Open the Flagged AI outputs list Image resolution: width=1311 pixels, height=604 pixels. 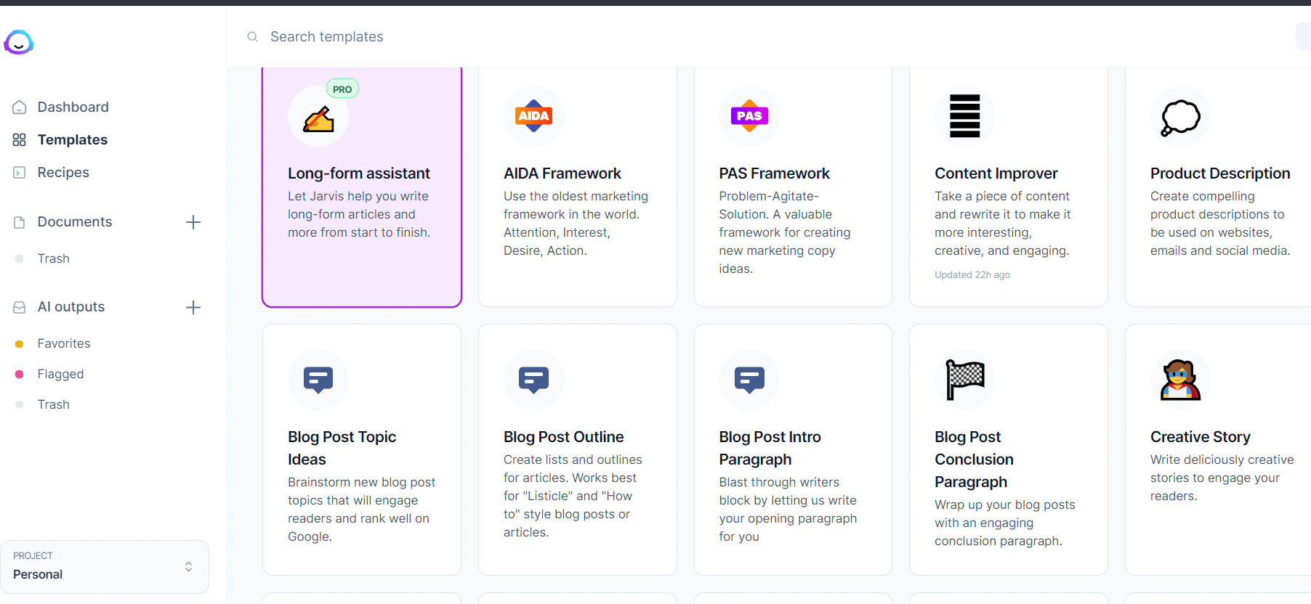(x=60, y=374)
